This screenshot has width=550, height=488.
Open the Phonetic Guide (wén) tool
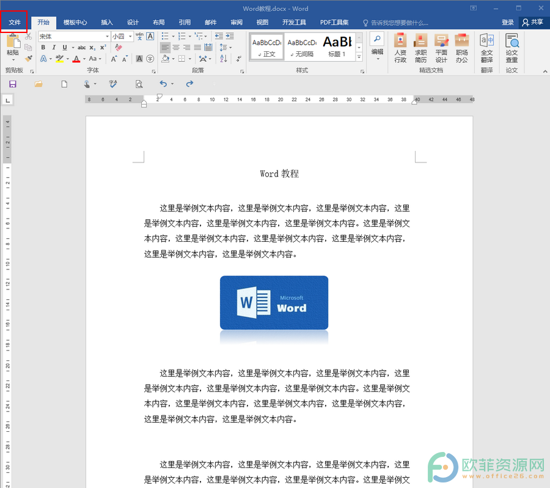139,37
